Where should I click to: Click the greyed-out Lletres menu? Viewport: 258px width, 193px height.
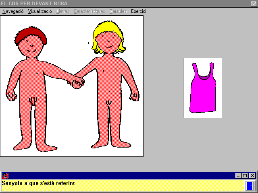[62, 11]
